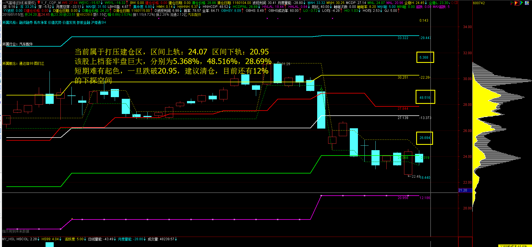532x247 pixels.
Task: Click the 30.251 yellow line label
Action: pos(403,77)
